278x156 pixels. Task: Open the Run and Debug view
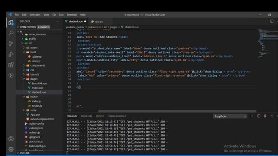coord(11,54)
